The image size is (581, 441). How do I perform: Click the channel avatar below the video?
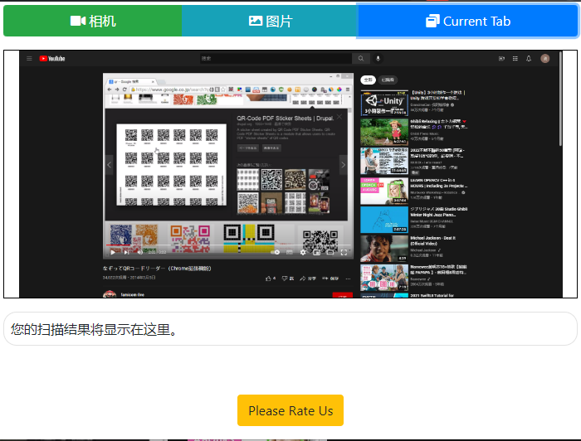tap(110, 294)
